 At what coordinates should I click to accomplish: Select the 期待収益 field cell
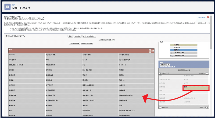coord(27,106)
